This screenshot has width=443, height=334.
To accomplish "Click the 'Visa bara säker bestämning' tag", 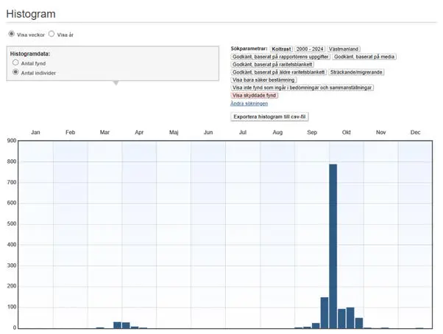I will coord(263,80).
